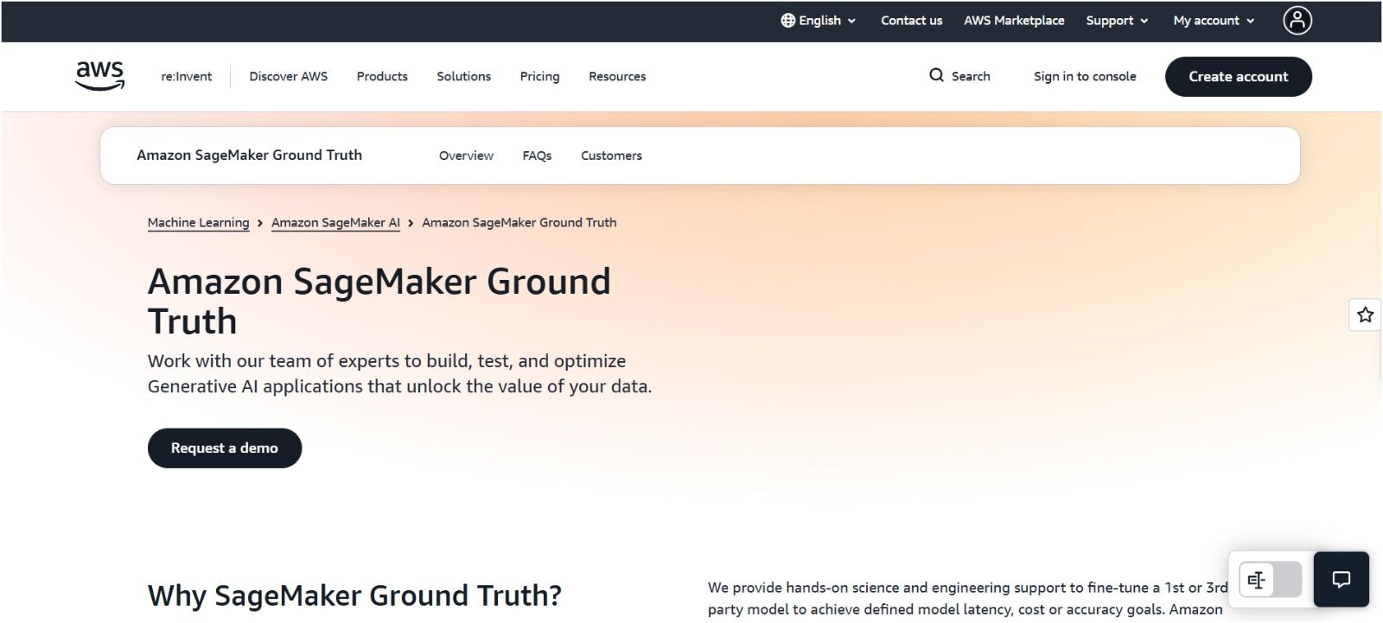Open the Resources menu
This screenshot has width=1383, height=623.
[617, 77]
